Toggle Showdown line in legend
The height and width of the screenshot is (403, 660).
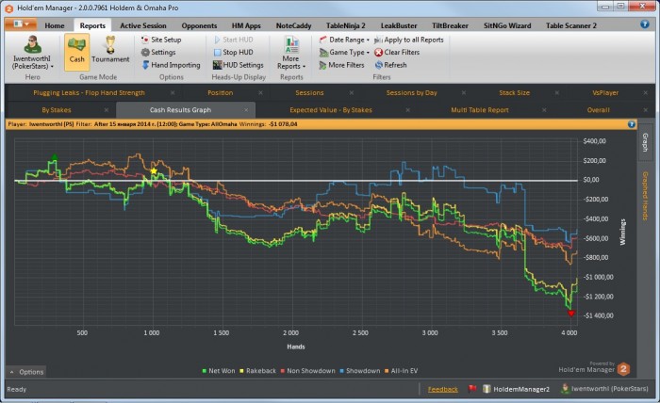[x=360, y=371]
